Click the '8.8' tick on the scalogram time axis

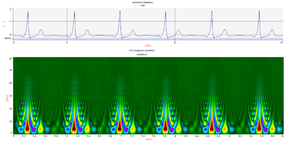coord(218,137)
